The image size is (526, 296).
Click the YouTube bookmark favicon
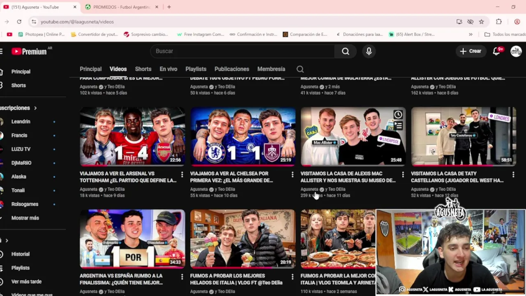(x=9, y=35)
